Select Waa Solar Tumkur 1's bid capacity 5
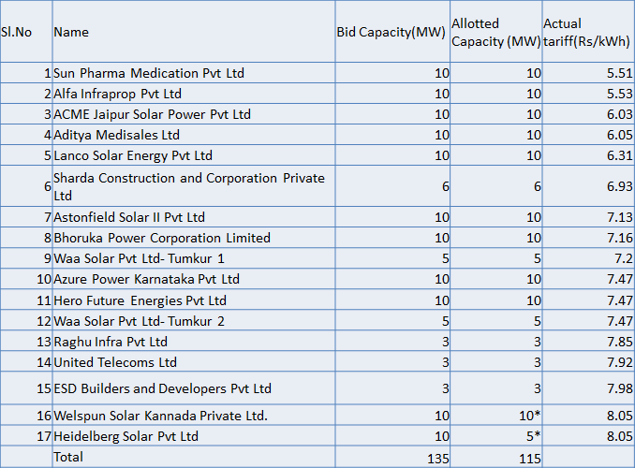Image resolution: width=635 pixels, height=468 pixels. click(446, 258)
